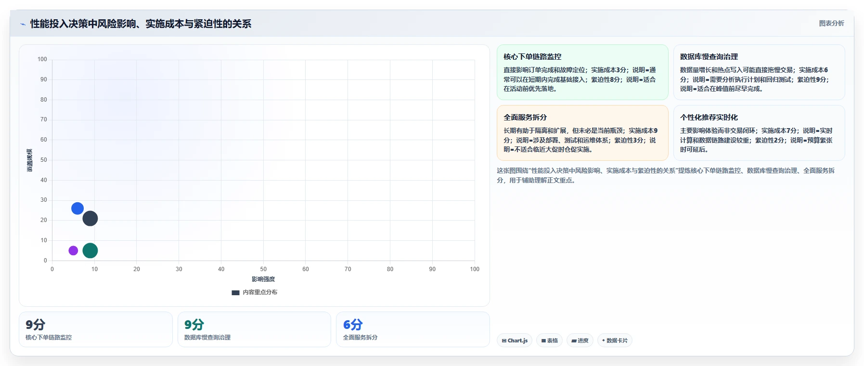
Task: Click the blue chart icon beside the title
Action: click(23, 24)
